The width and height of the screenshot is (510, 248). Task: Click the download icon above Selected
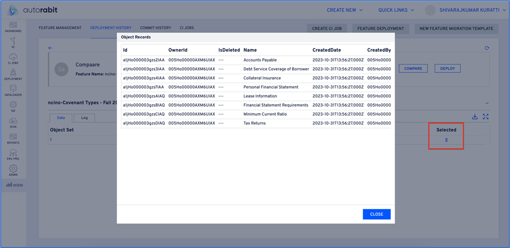pos(475,117)
